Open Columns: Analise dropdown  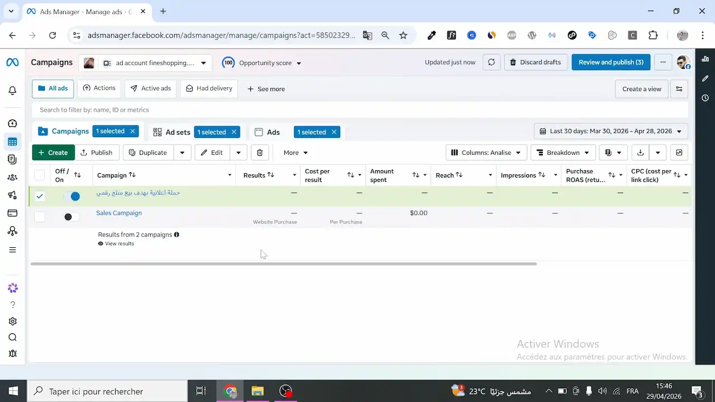click(x=486, y=152)
